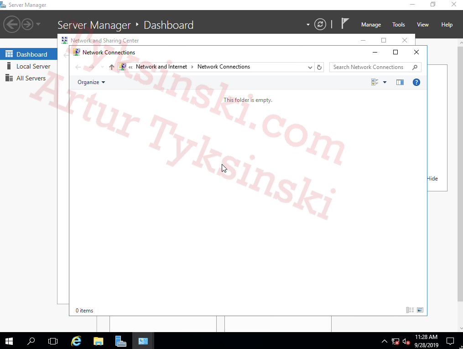The image size is (463, 349).
Task: Click the Server Manager forward navigation arrow
Action: coord(27,24)
